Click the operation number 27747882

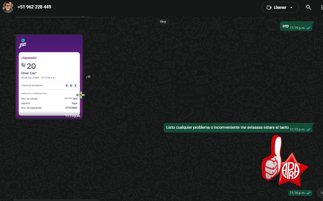71,108
